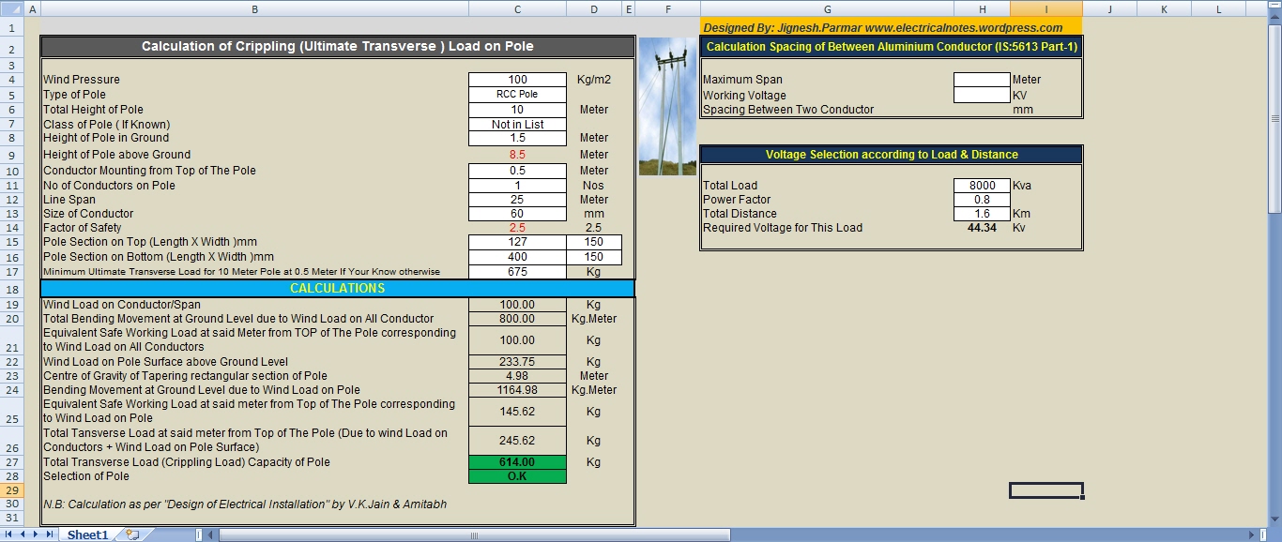Select the Total Load value 8000
This screenshot has width=1282, height=542.
(982, 186)
